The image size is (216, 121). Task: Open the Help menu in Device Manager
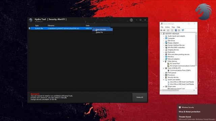coord(179,27)
